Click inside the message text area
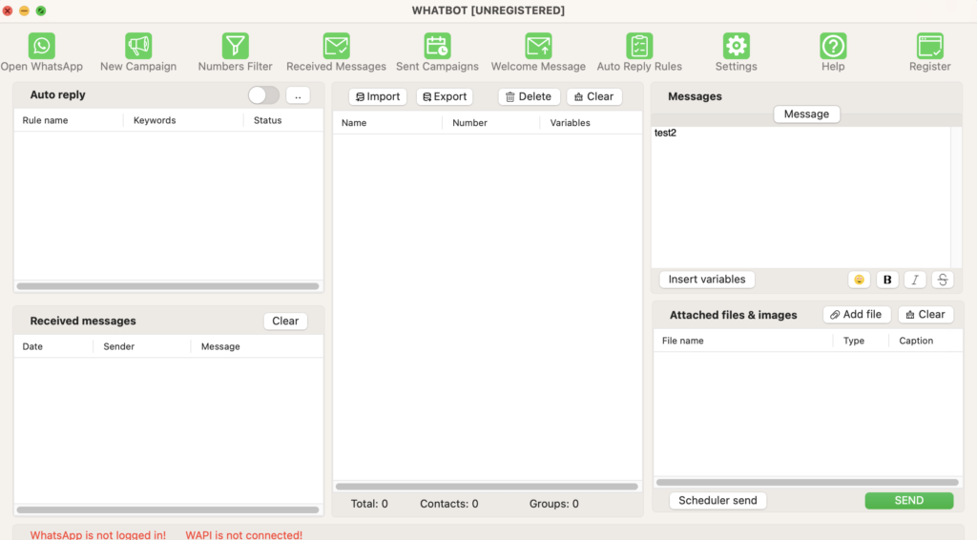The height and width of the screenshot is (540, 977). click(800, 196)
